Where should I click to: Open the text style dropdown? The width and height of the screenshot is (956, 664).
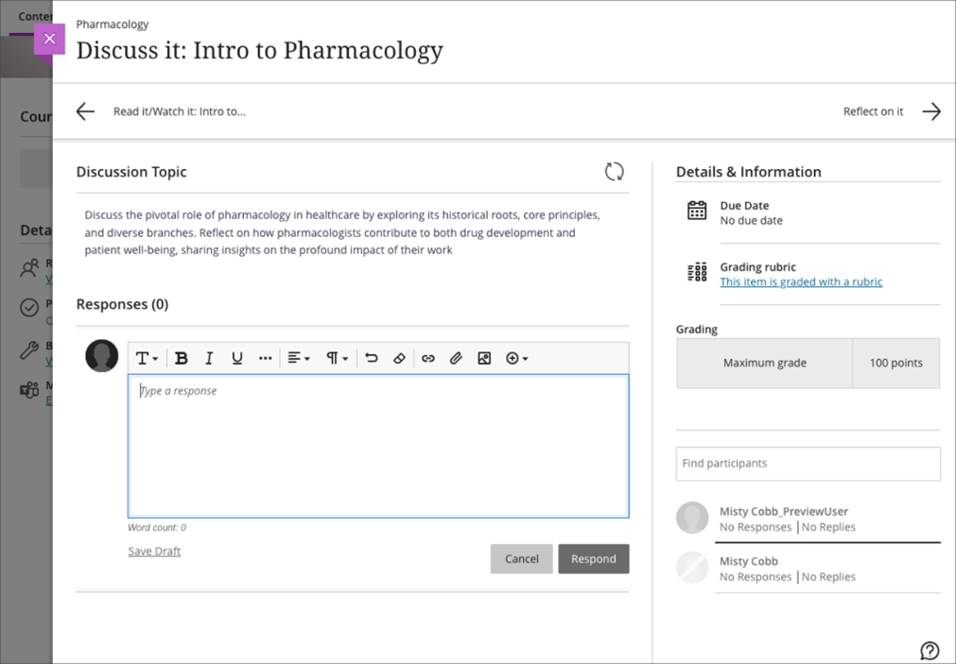pos(147,358)
